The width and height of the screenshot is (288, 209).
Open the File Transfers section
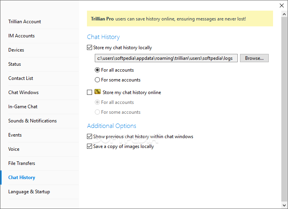(x=22, y=163)
